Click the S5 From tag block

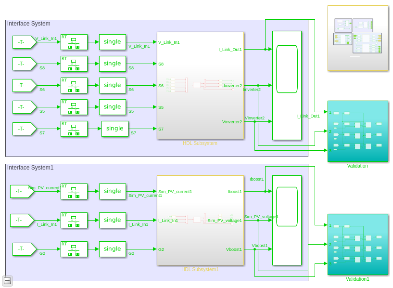(x=25, y=107)
